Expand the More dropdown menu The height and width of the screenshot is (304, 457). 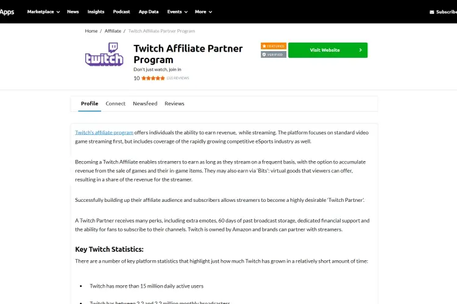click(x=203, y=12)
